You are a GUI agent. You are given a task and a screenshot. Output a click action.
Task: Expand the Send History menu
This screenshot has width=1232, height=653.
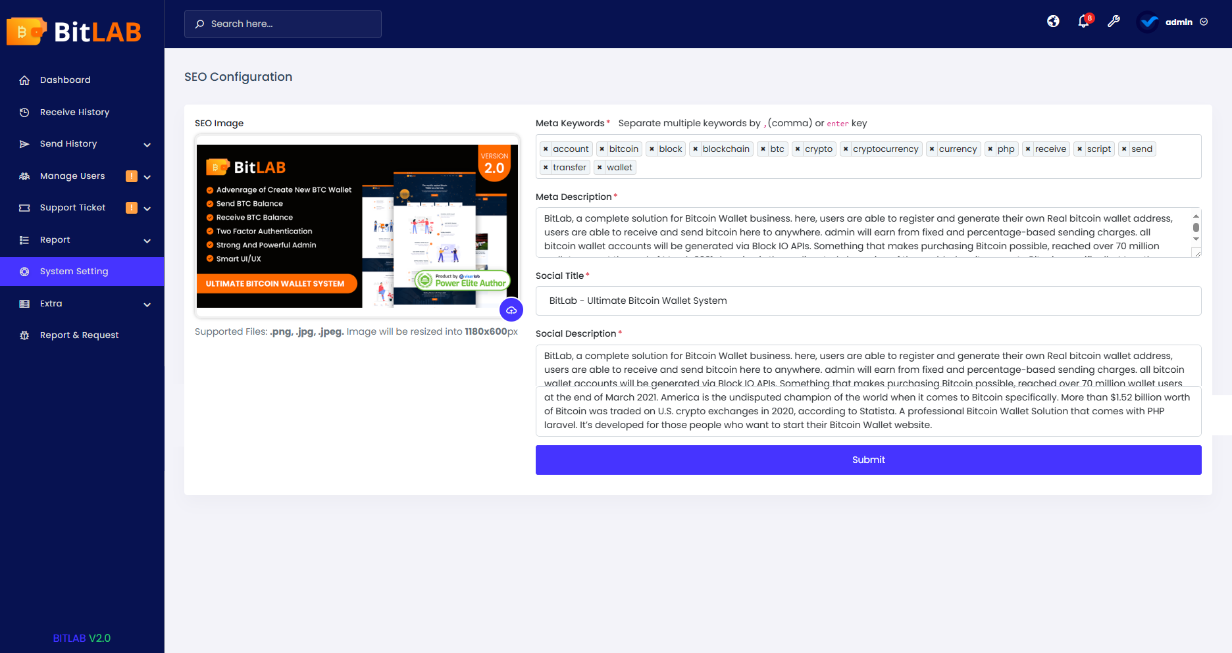pos(68,143)
